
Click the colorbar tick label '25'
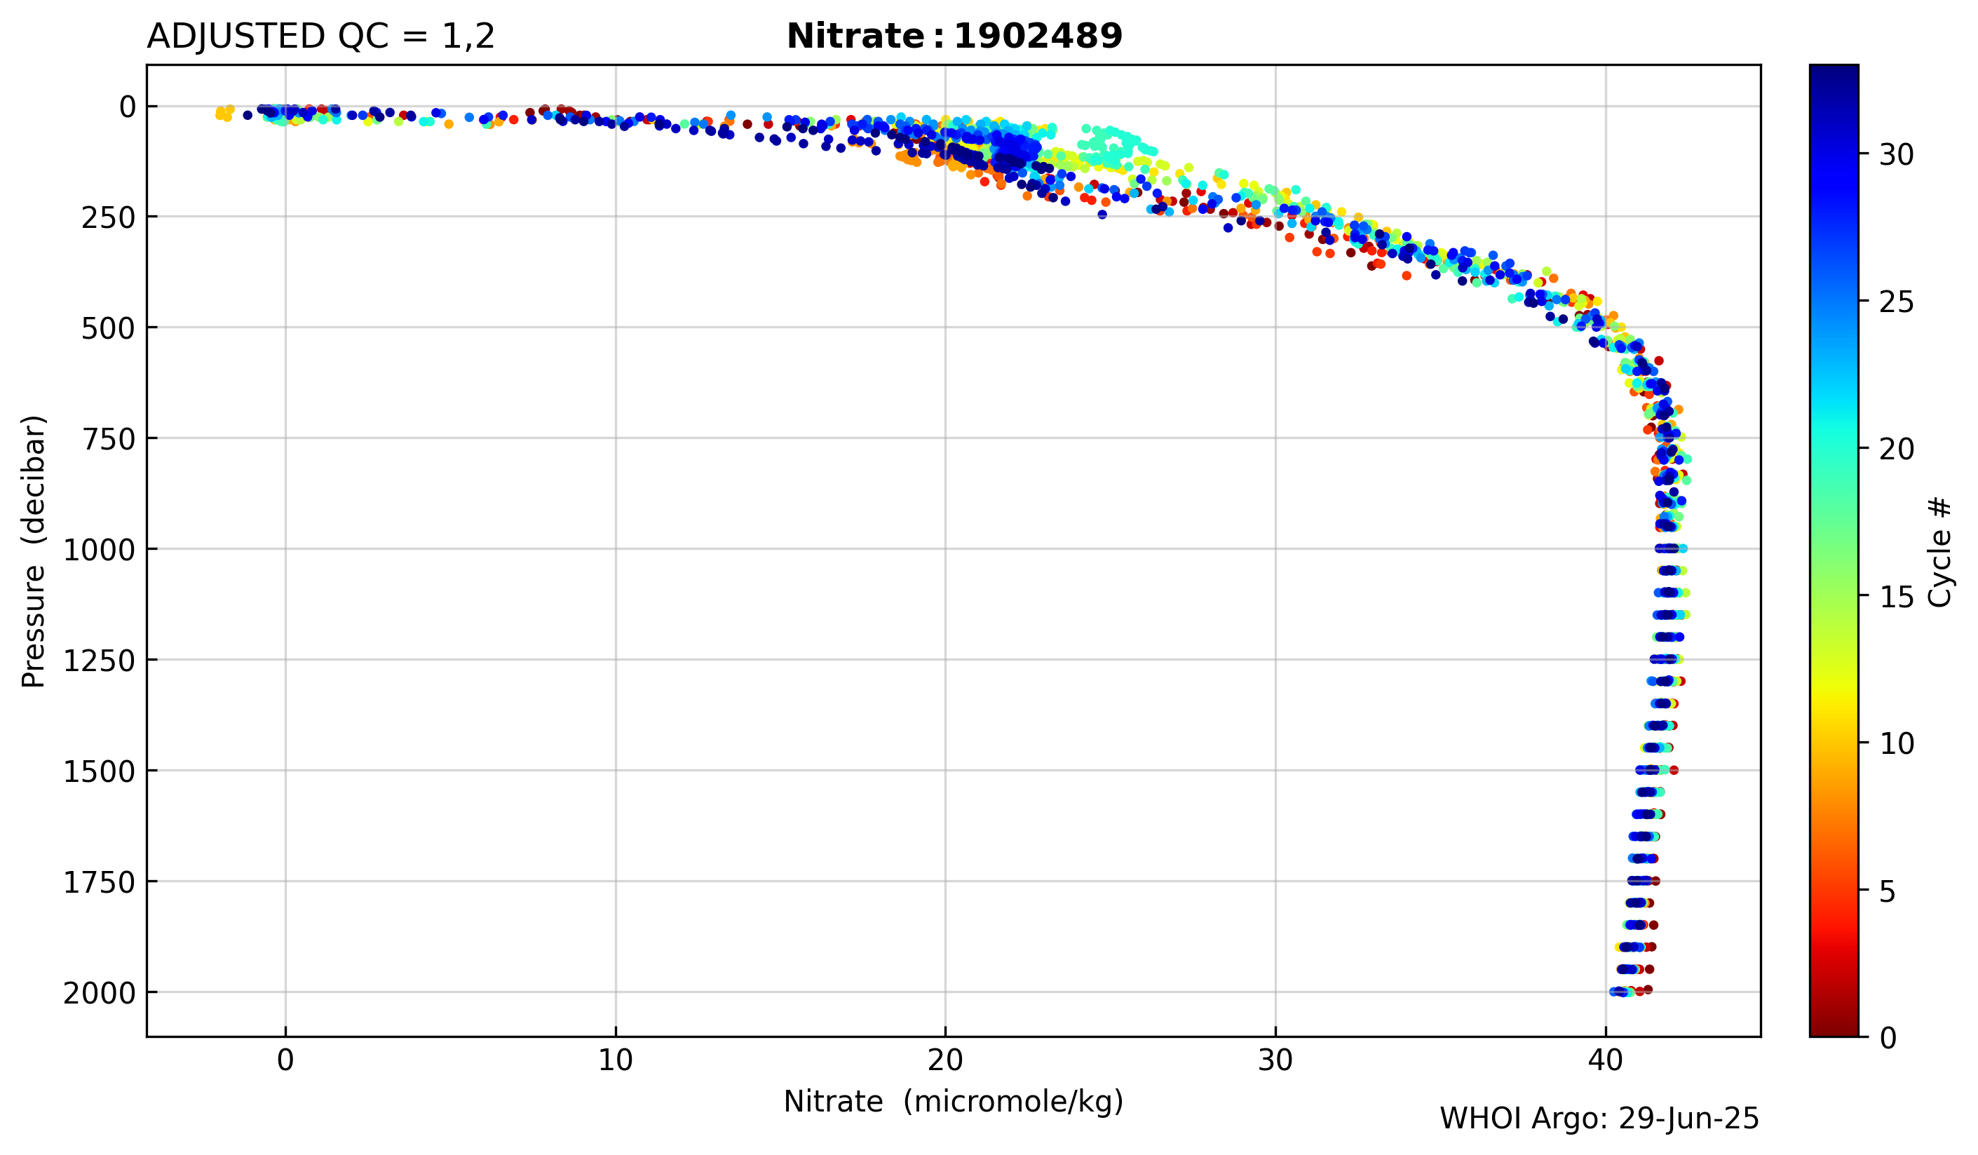[1897, 302]
